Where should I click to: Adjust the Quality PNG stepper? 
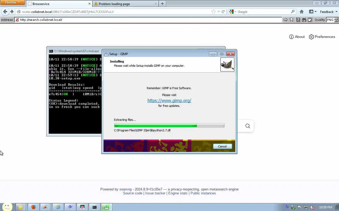pos(336,20)
